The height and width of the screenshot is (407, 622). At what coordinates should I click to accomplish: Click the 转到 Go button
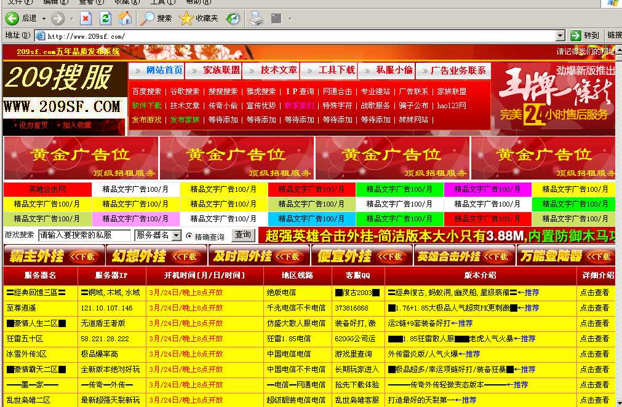(584, 36)
